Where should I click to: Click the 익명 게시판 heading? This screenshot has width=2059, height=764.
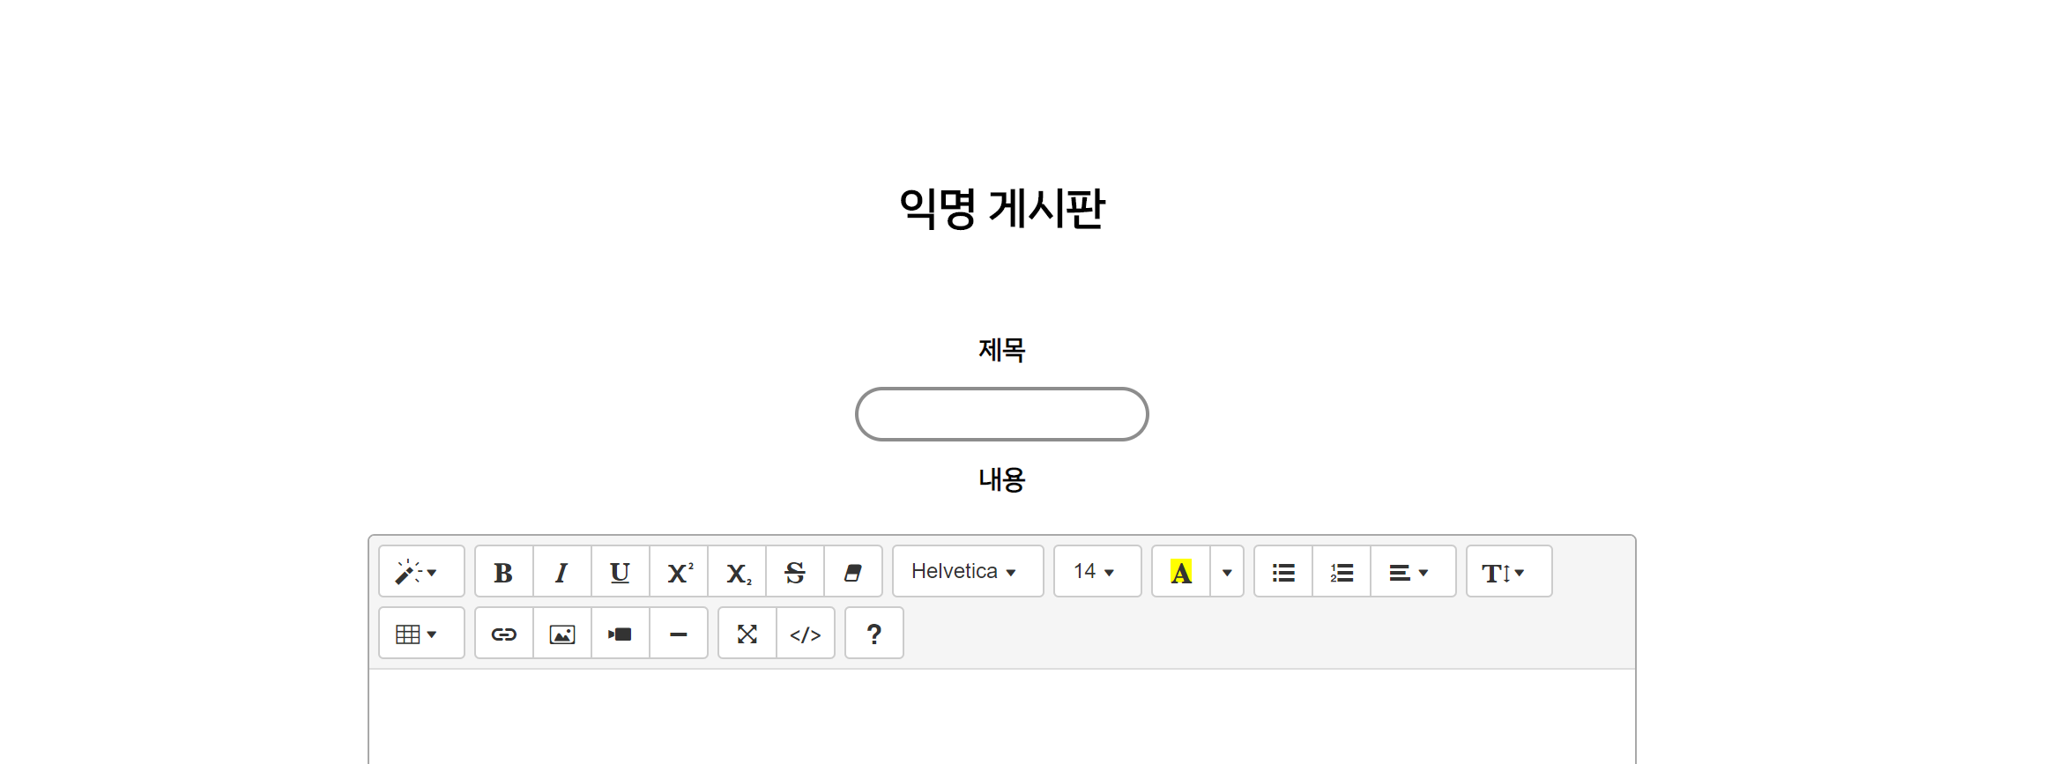1001,209
